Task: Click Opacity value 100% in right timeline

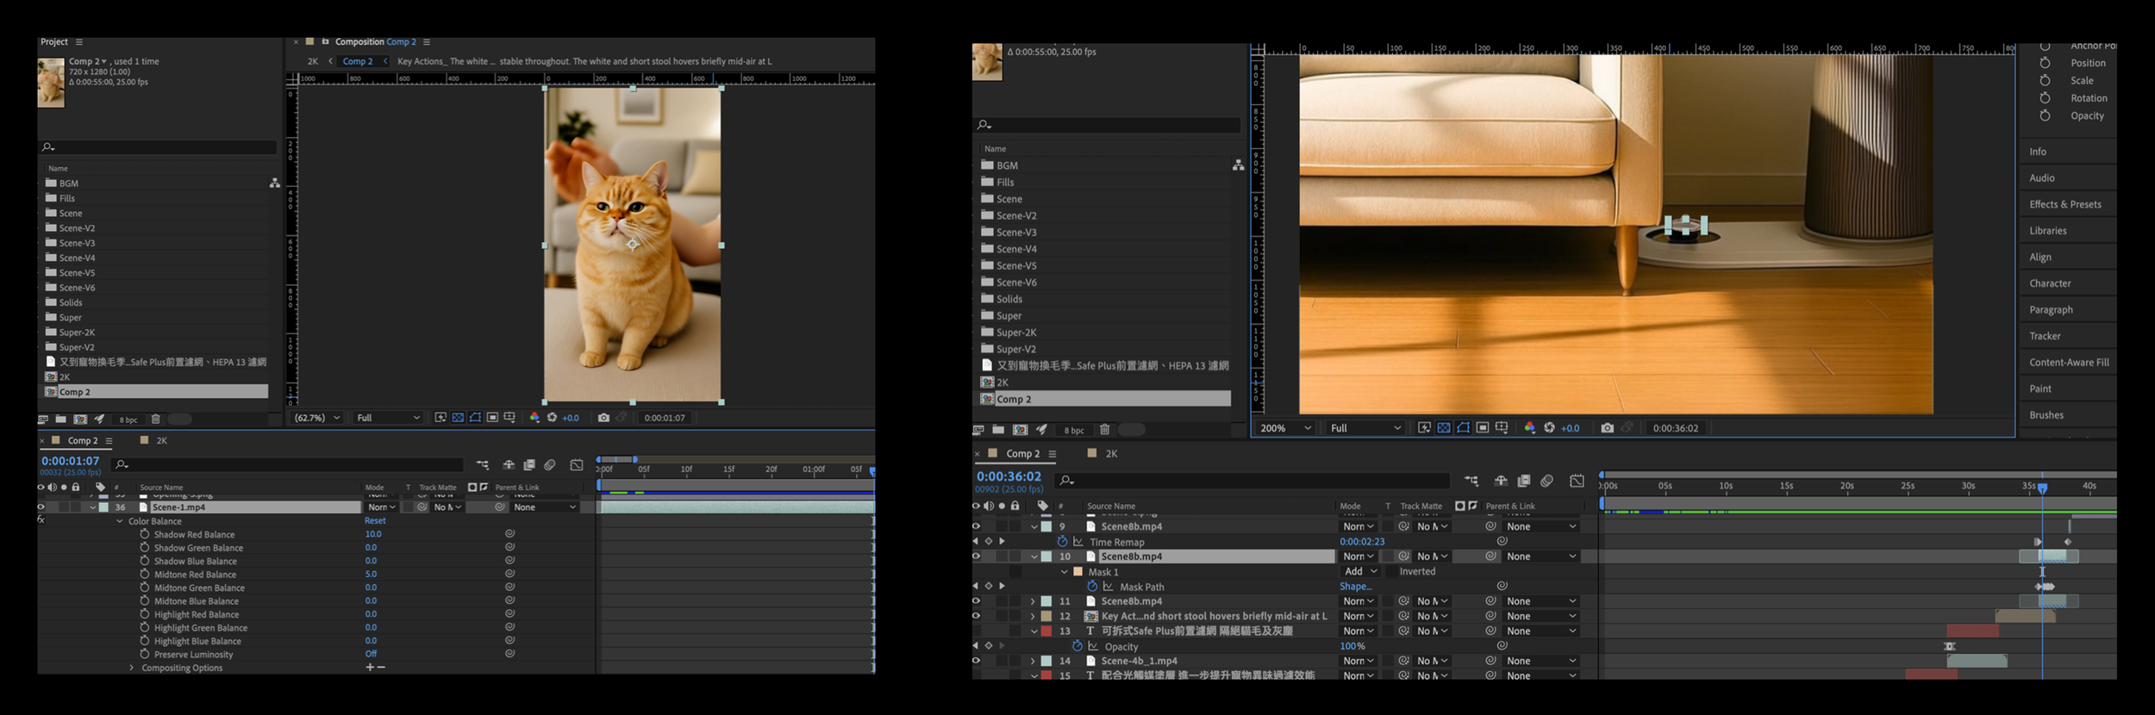Action: pyautogui.click(x=1352, y=646)
